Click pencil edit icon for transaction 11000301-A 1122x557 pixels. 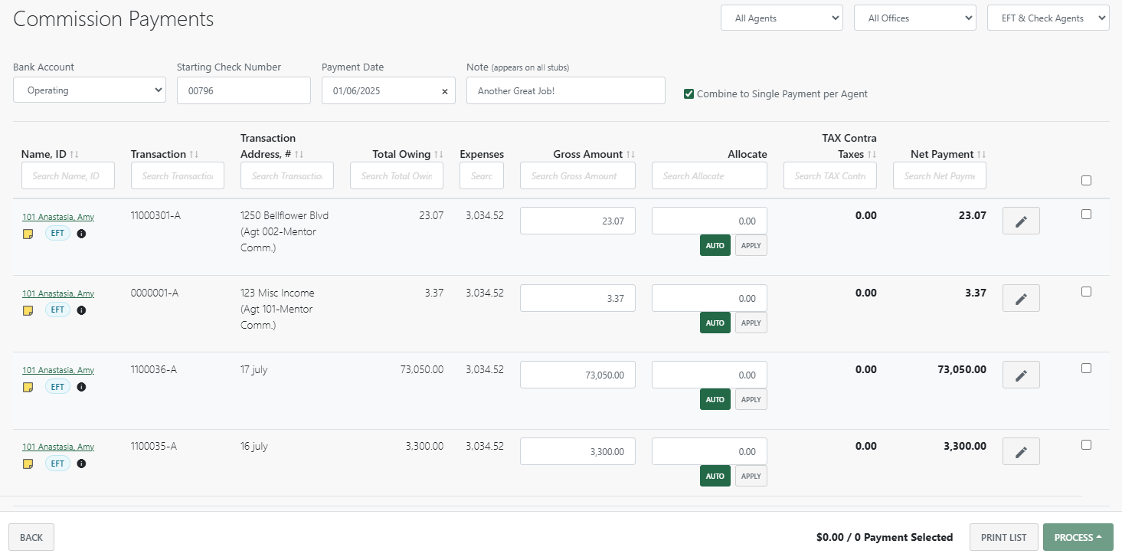[x=1021, y=221]
